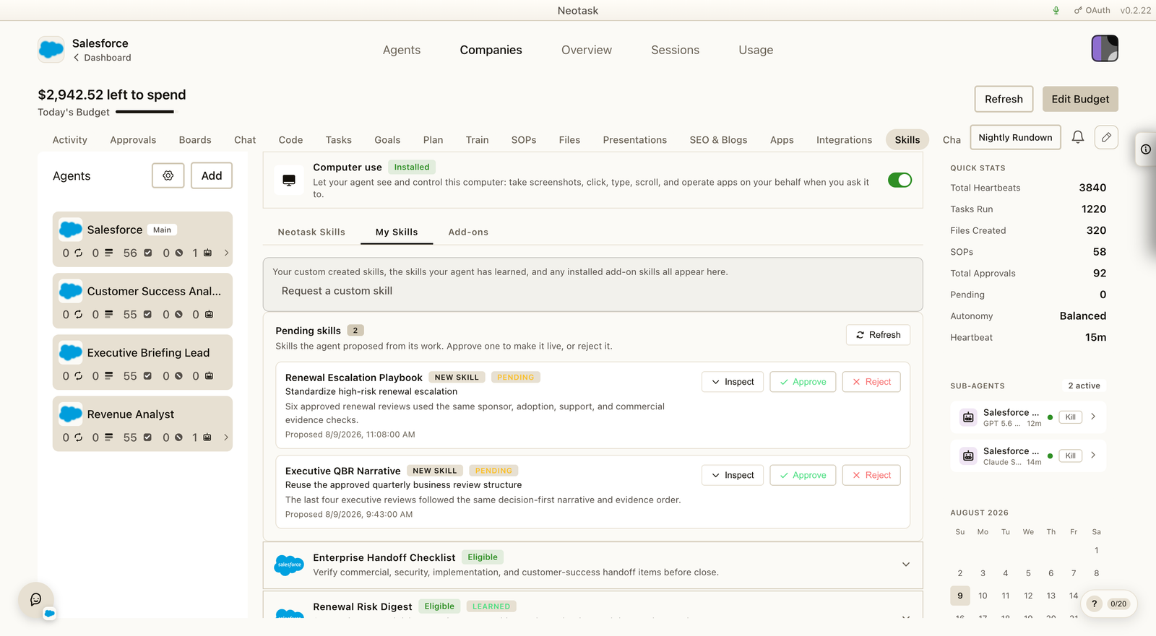This screenshot has height=636, width=1156.
Task: Open the info side panel icon
Action: pos(1146,149)
